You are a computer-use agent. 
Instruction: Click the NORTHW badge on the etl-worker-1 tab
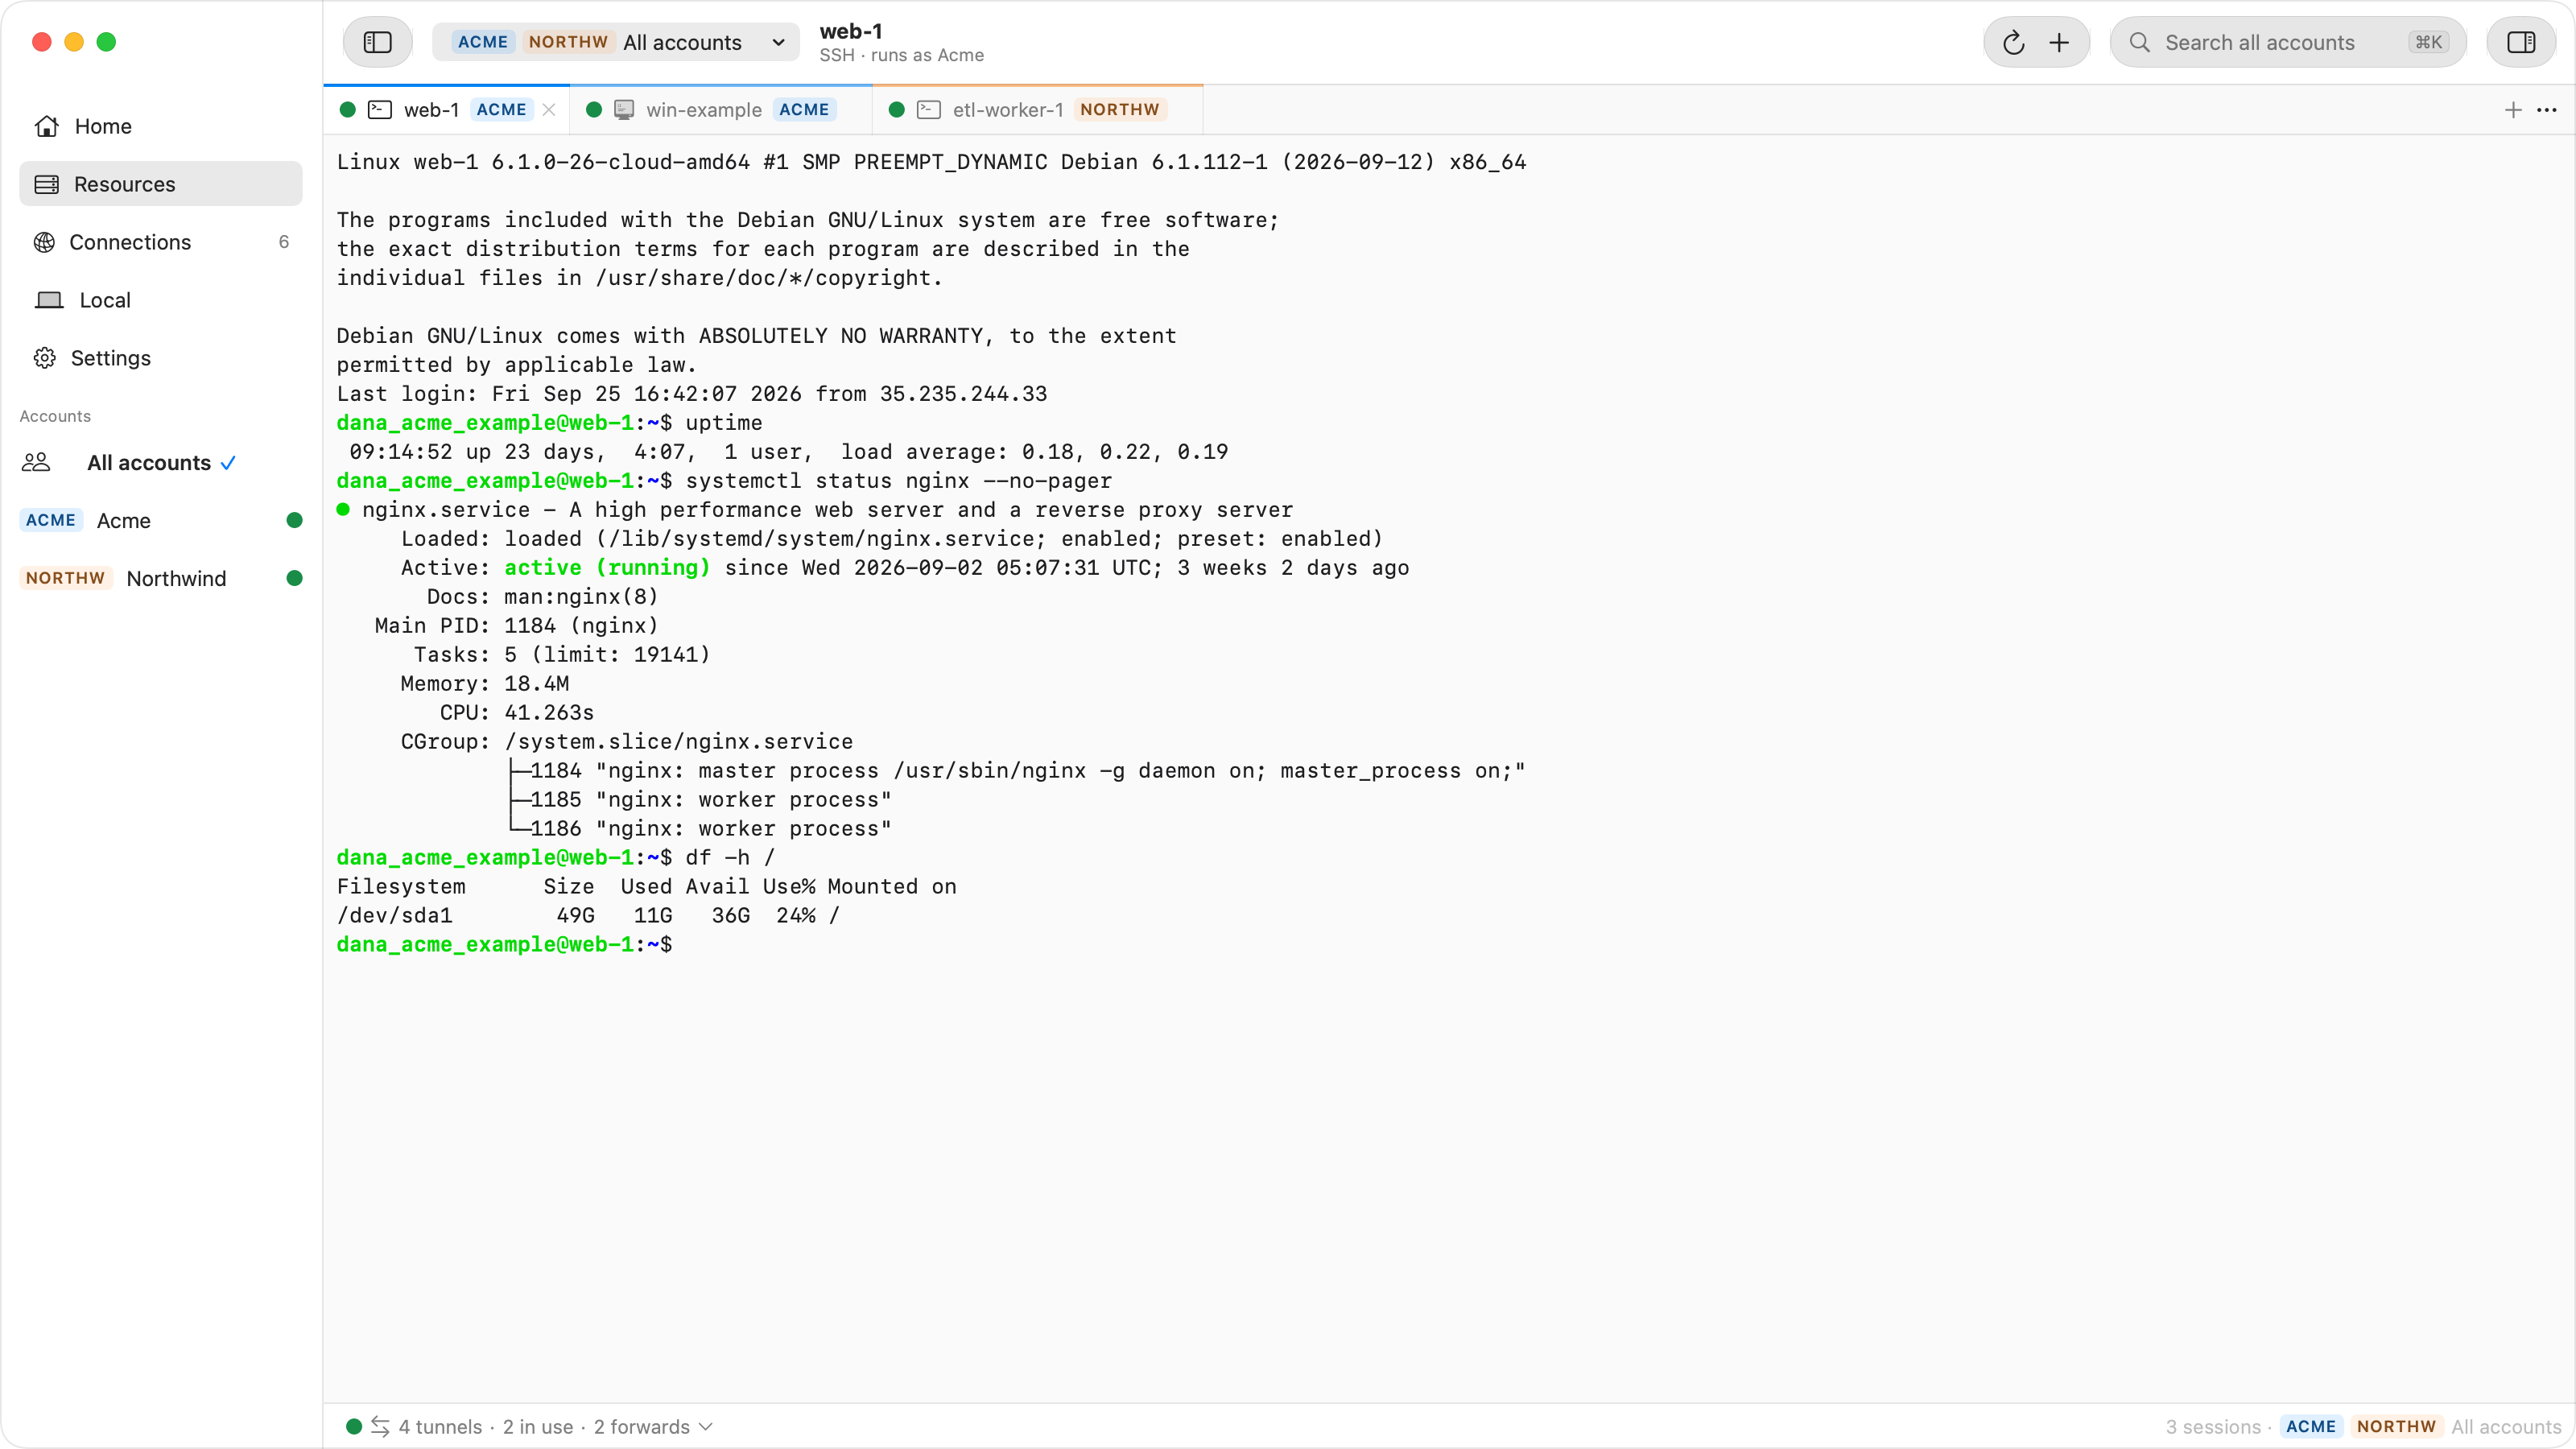1120,110
